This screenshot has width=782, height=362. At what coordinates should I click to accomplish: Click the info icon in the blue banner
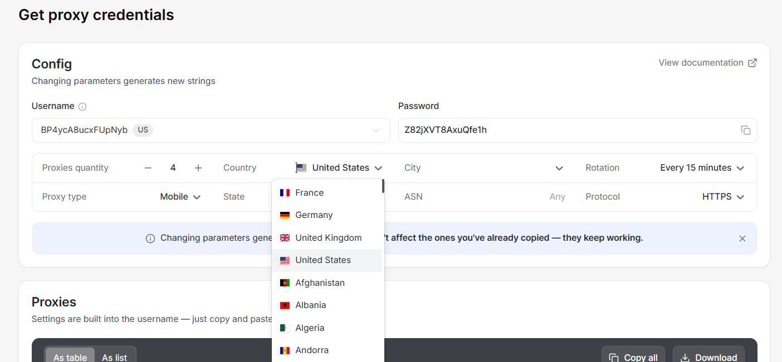coord(150,239)
